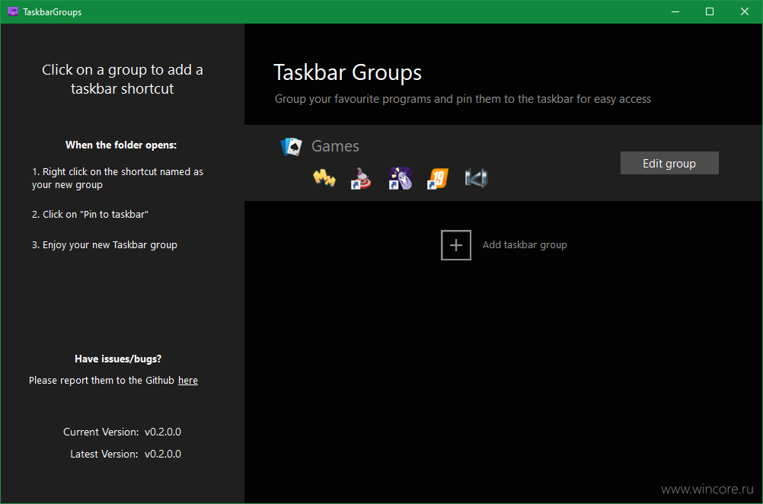Click step 2 'Pin to taskbar' text
The width and height of the screenshot is (763, 504).
tap(90, 214)
